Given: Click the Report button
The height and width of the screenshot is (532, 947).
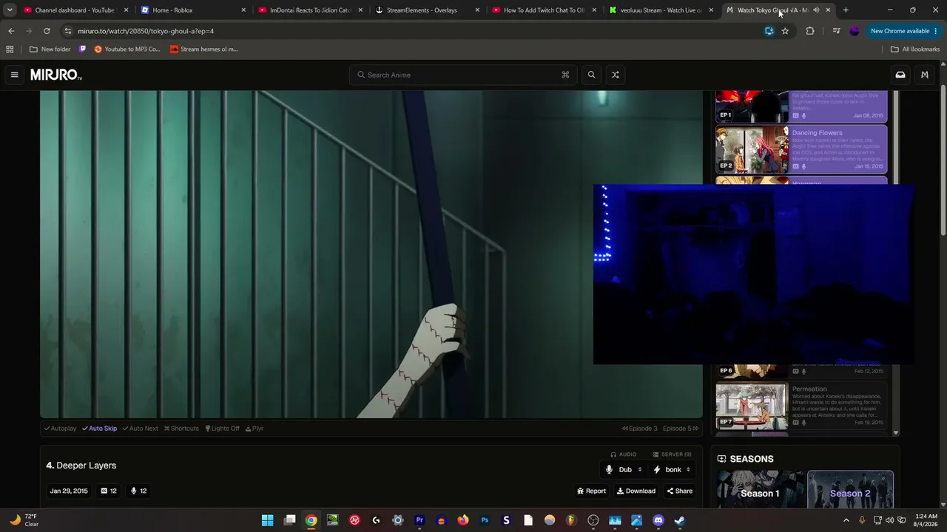Looking at the screenshot, I should point(591,491).
